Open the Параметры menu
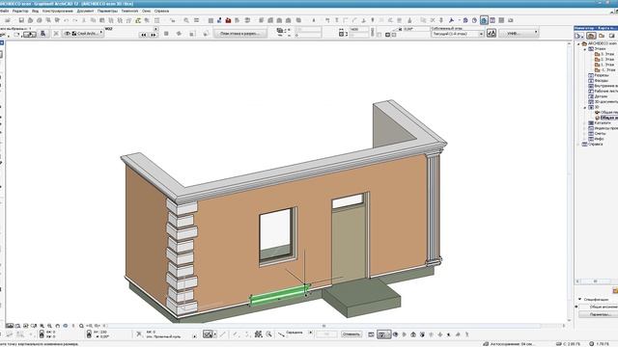The height and width of the screenshot is (347, 618). (107, 11)
